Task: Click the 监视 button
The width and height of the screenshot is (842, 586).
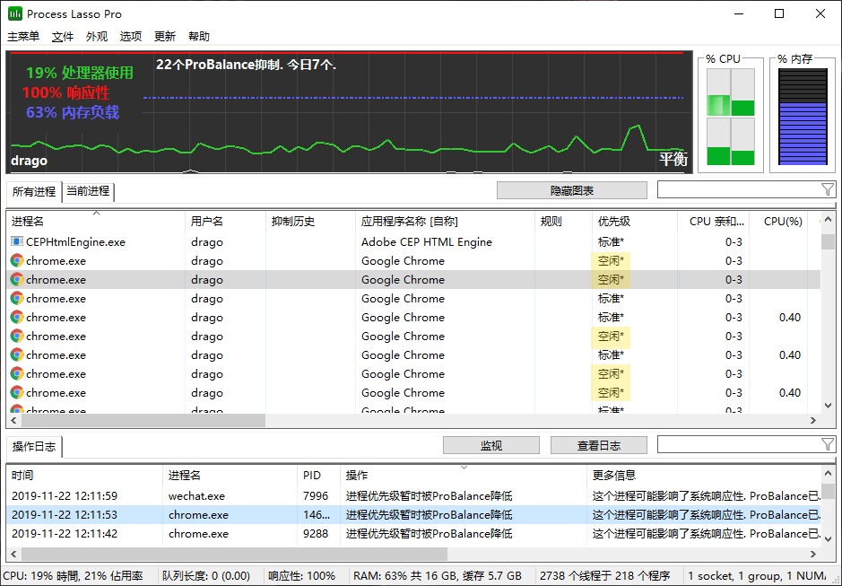Action: (x=491, y=445)
